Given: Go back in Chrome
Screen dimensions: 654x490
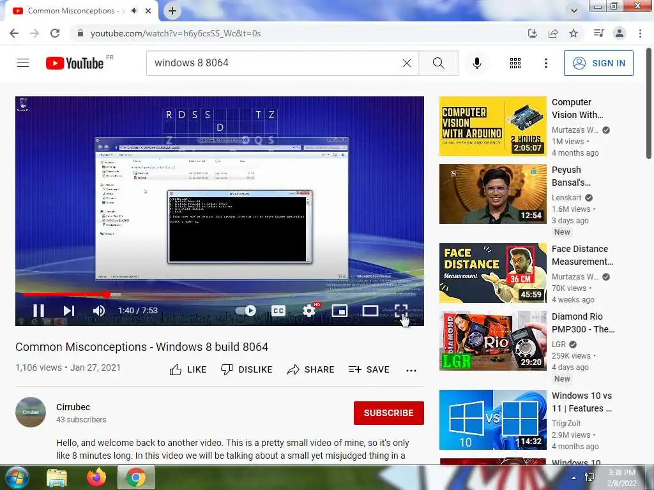Looking at the screenshot, I should coord(14,33).
